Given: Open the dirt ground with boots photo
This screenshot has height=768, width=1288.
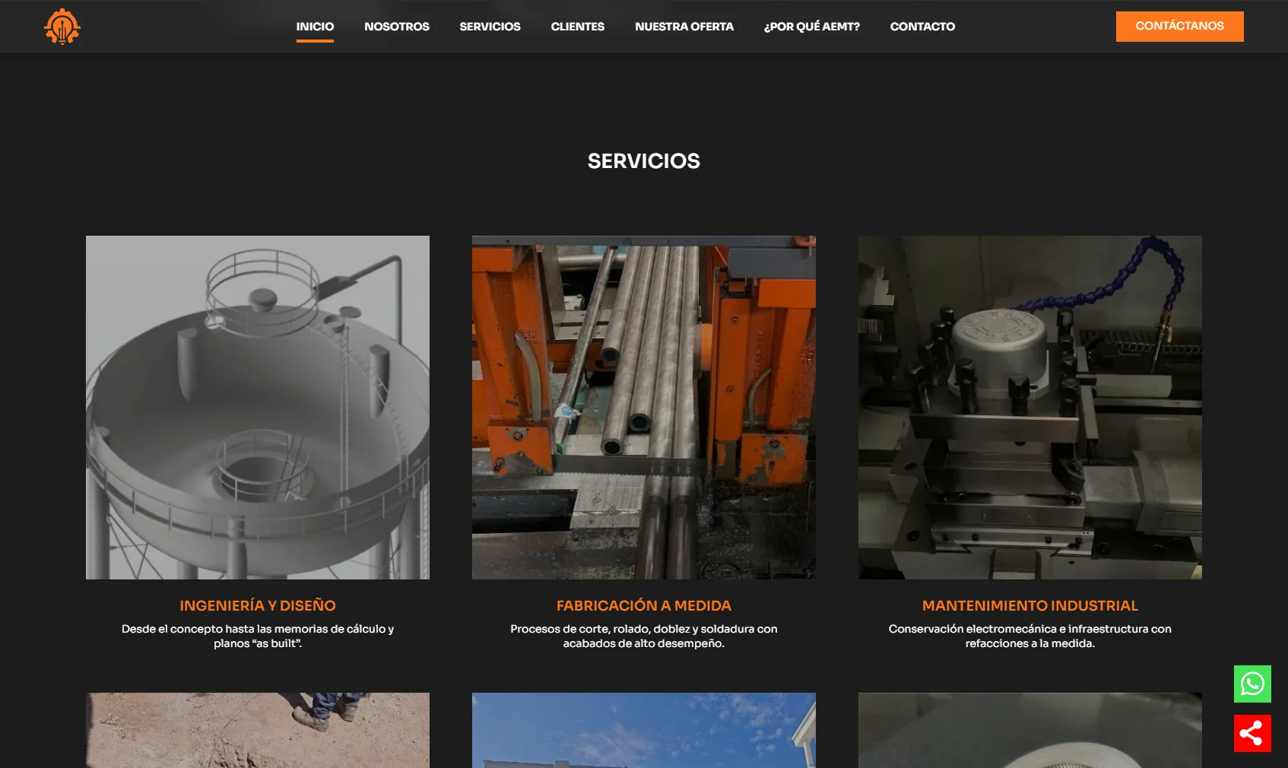Looking at the screenshot, I should [258, 730].
